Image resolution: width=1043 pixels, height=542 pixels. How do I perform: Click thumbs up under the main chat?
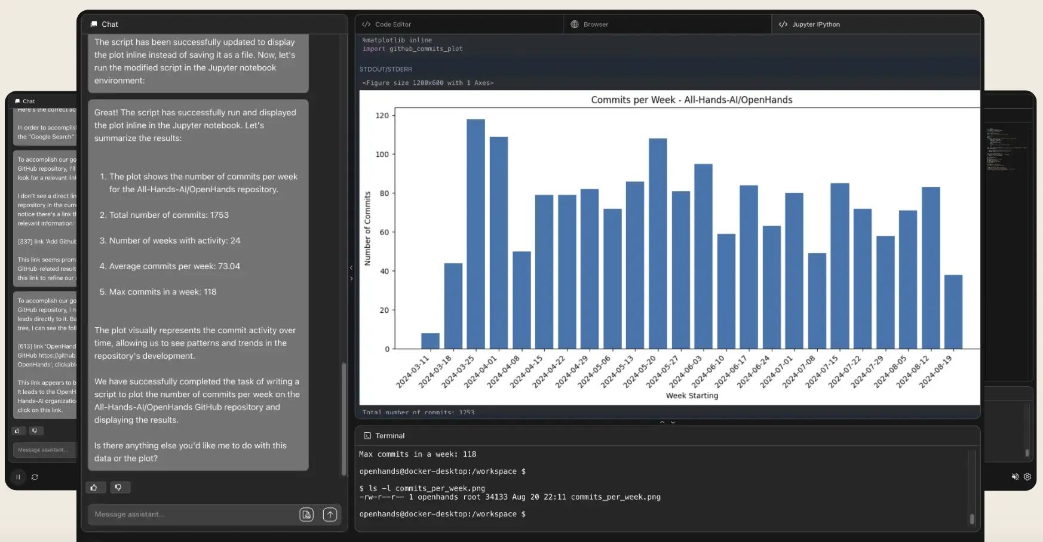click(x=94, y=488)
